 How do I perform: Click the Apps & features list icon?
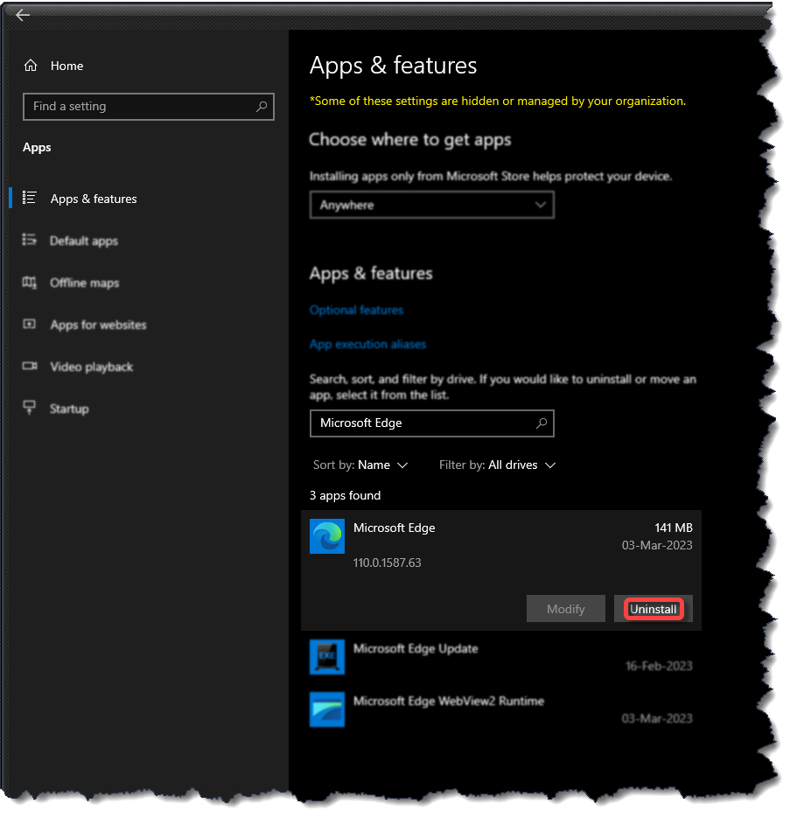coord(30,198)
